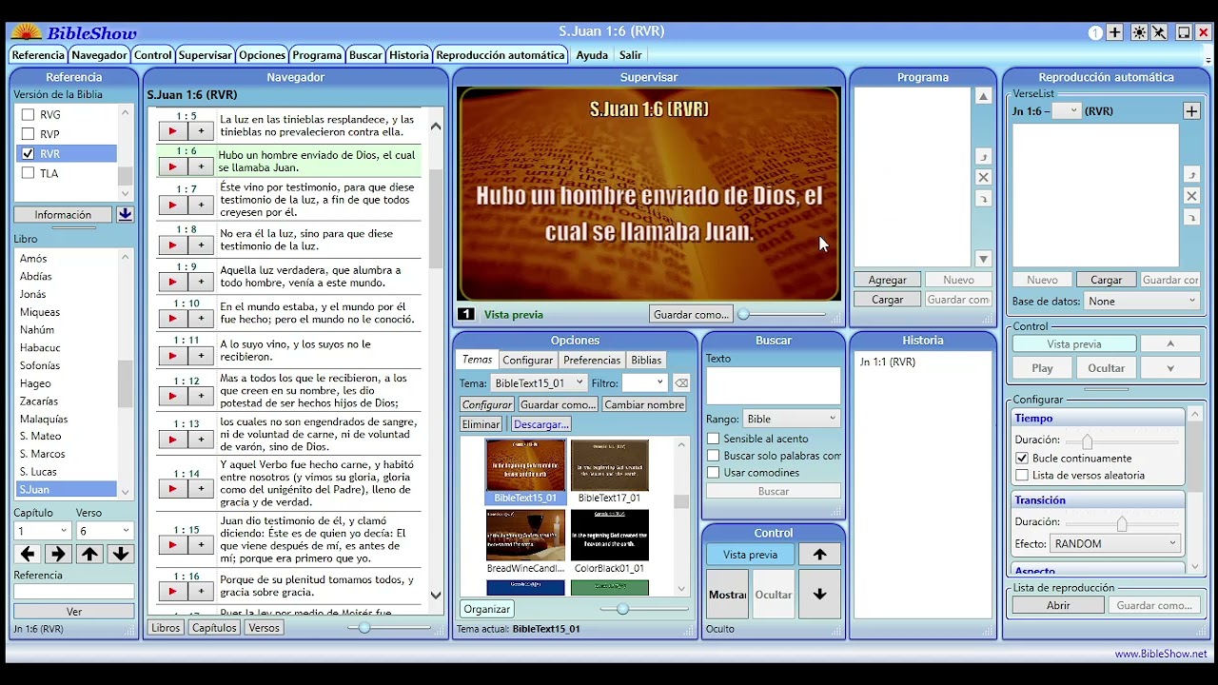This screenshot has width=1218, height=685.
Task: Disable Bucle continuamente
Action: tap(1022, 458)
